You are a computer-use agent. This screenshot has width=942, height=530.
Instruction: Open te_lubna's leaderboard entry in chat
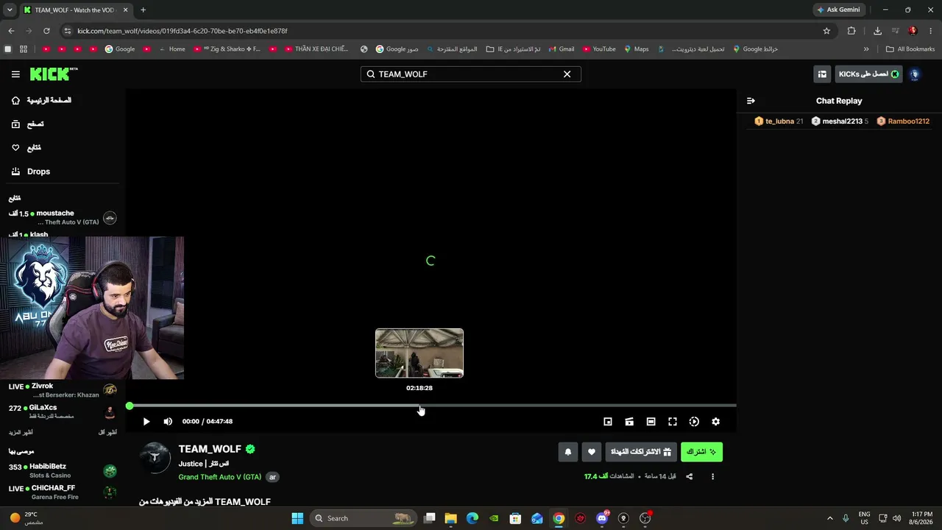click(779, 121)
